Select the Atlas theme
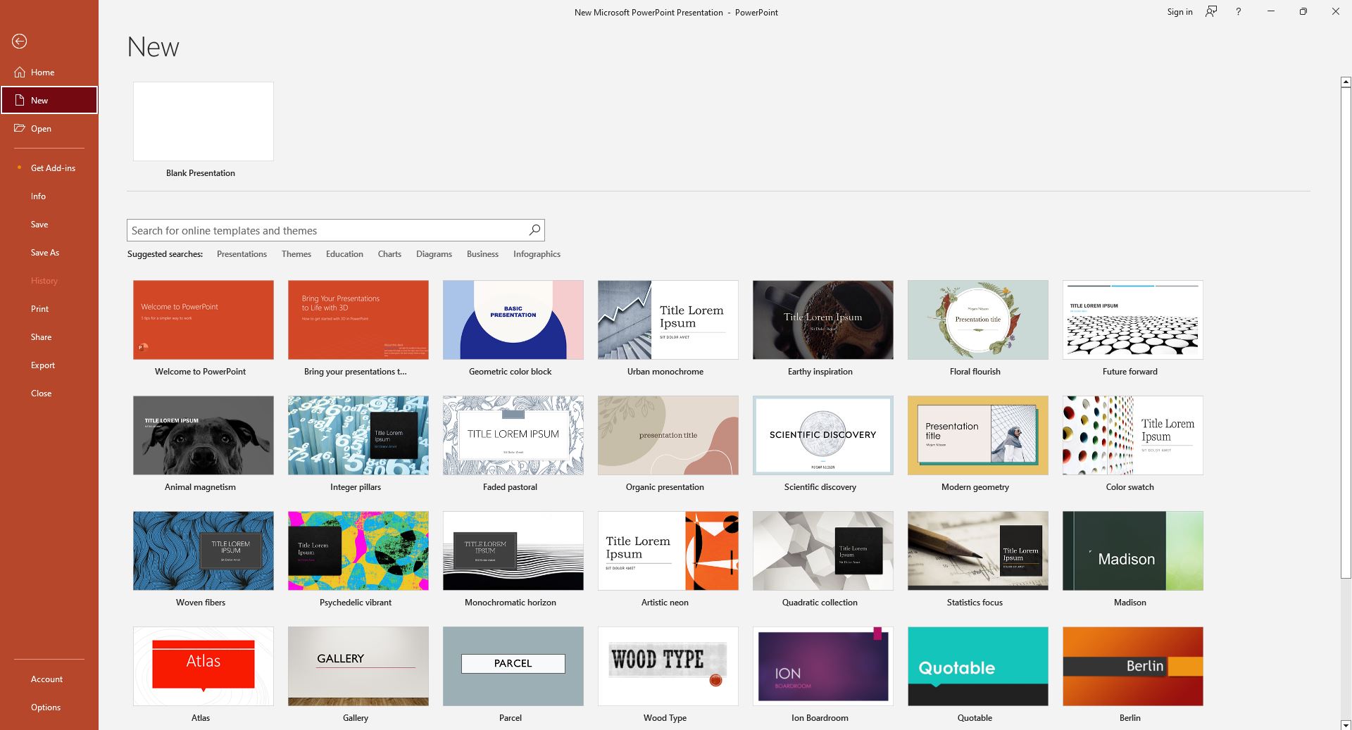Screen dimensions: 1352x730 (x=204, y=666)
